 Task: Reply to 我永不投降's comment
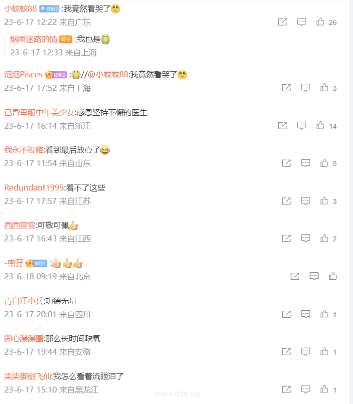click(306, 163)
